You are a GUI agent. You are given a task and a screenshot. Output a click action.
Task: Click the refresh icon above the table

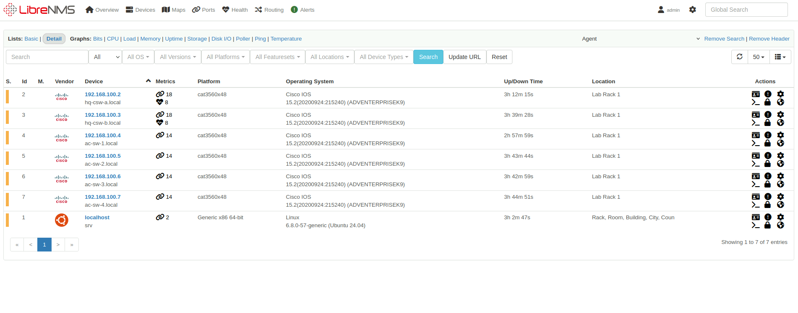click(740, 56)
